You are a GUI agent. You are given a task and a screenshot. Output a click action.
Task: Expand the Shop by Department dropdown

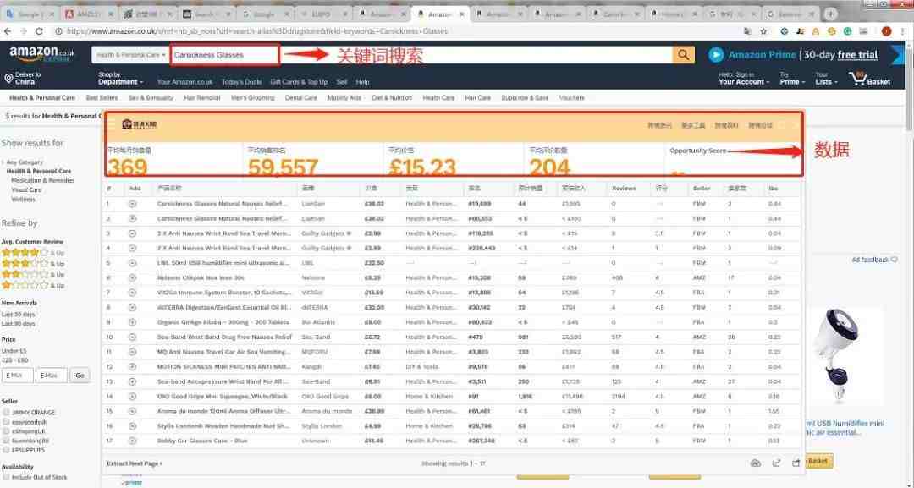(120, 79)
